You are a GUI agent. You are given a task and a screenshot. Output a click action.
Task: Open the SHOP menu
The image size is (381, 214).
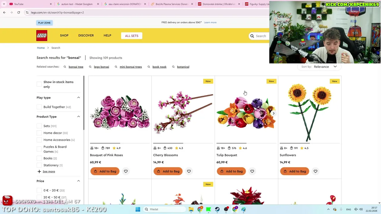64,35
